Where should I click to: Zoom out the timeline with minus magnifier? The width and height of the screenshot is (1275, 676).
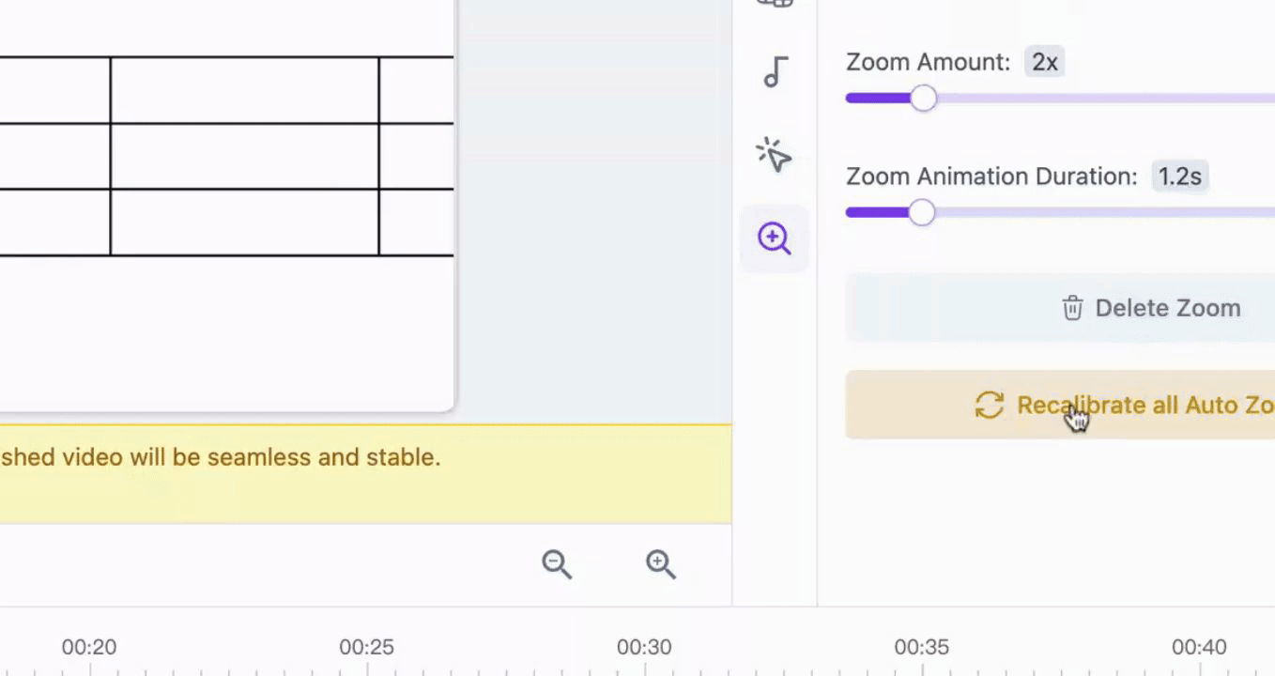(x=557, y=564)
